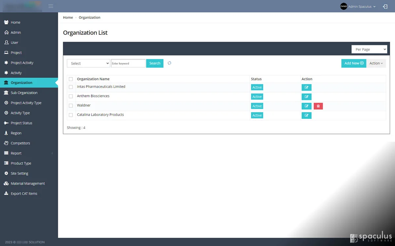Click the Product Type list icon

pyautogui.click(x=6, y=163)
